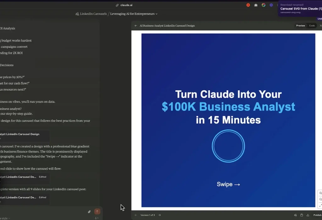Click the red plus extension icon
The image size is (322, 220).
[248, 5]
